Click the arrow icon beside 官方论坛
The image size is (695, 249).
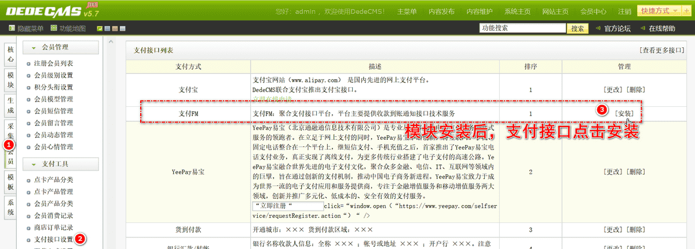click(x=597, y=28)
